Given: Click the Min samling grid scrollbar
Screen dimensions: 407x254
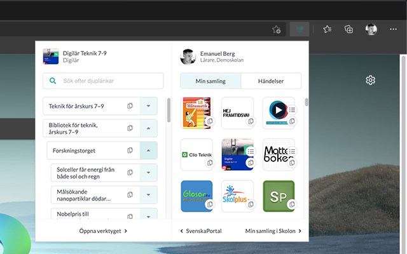Looking at the screenshot, I should (x=307, y=102).
